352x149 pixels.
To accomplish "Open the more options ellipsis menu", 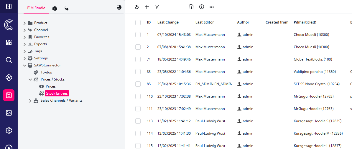I will tap(212, 7).
